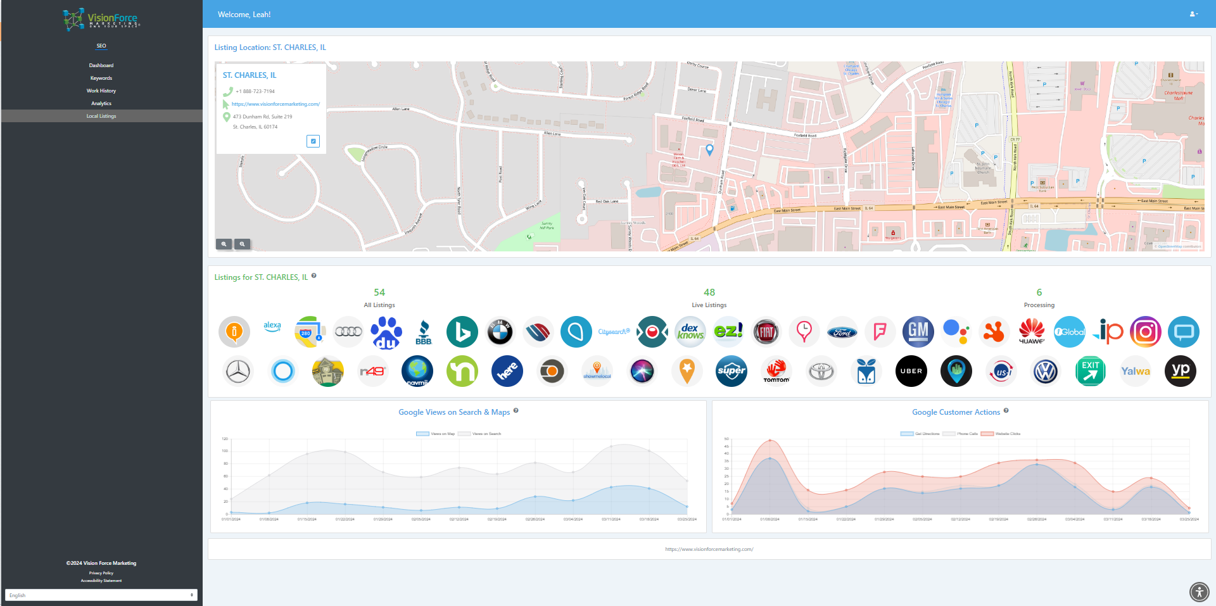Click the footer visionforcemarketing.com link
1216x606 pixels.
pos(709,549)
